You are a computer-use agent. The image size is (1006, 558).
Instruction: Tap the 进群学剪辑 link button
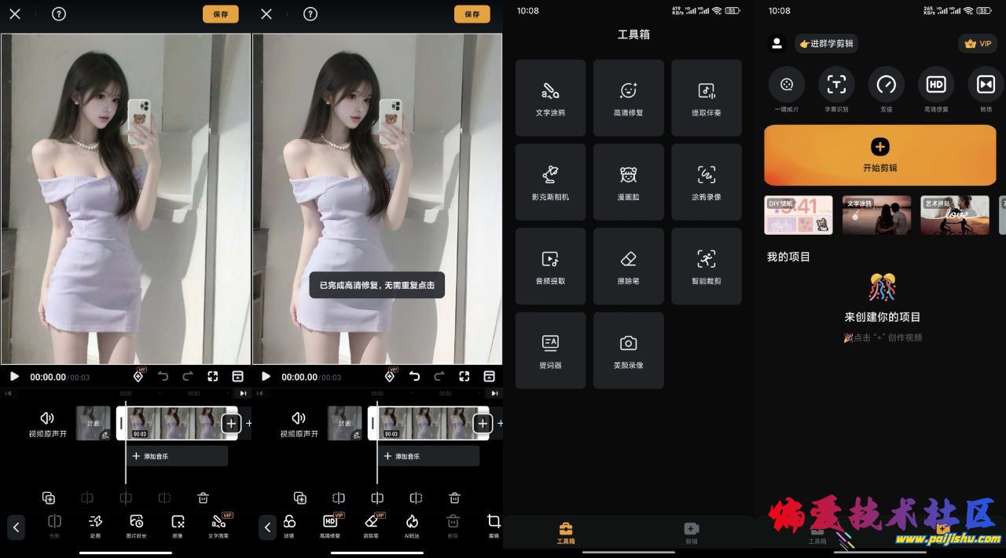826,44
